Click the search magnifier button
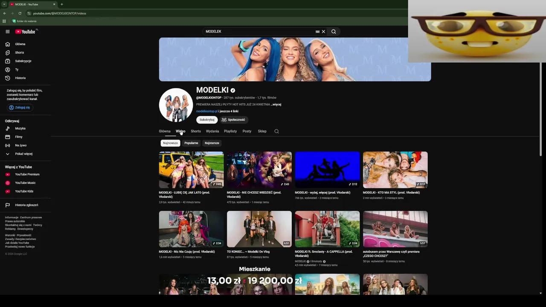Image resolution: width=546 pixels, height=307 pixels. [334, 32]
